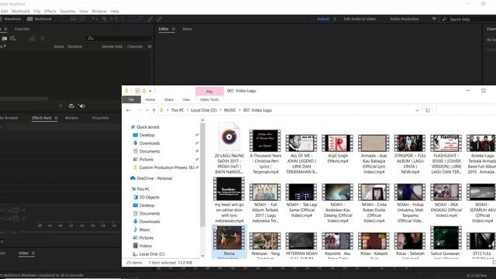Refresh the 007. Video Lagu folder

point(427,110)
